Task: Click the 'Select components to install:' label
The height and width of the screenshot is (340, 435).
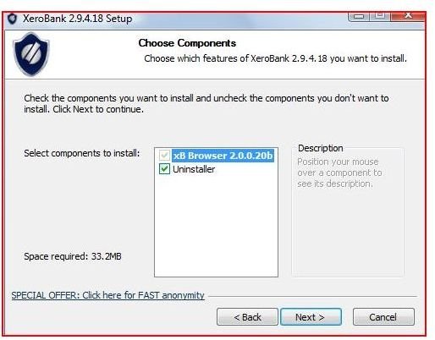Action: coord(82,153)
